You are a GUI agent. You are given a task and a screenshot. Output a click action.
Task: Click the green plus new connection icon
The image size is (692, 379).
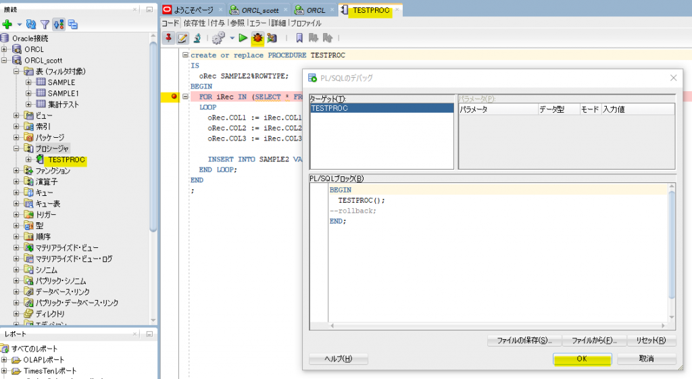pyautogui.click(x=7, y=24)
